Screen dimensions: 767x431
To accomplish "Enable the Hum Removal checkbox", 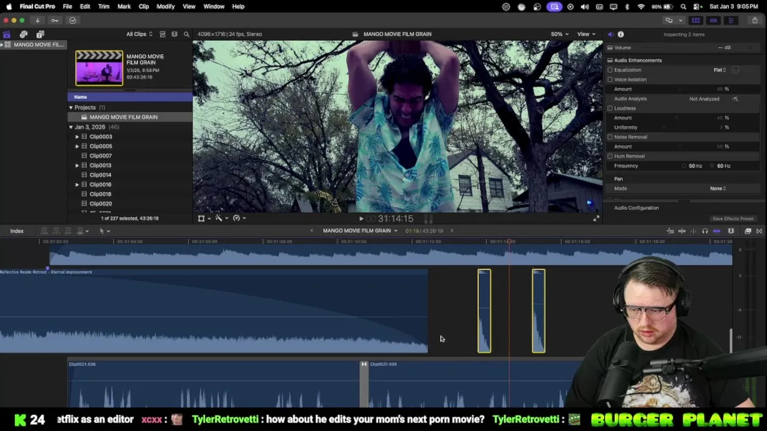I will click(x=610, y=156).
